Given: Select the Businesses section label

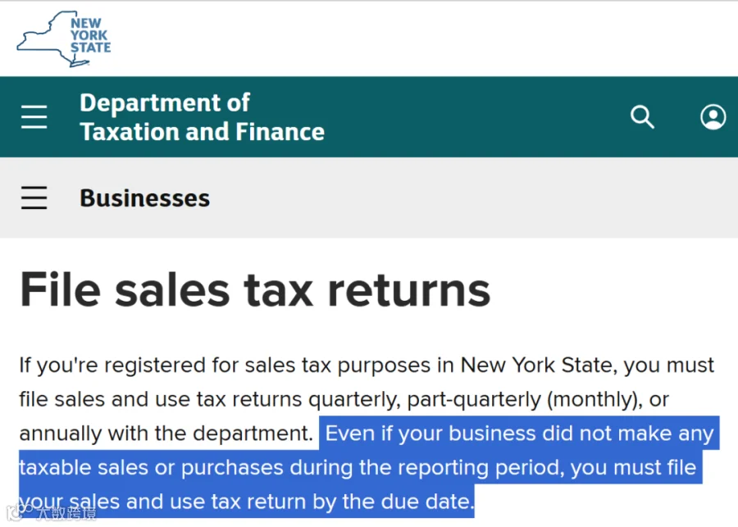Looking at the screenshot, I should pyautogui.click(x=144, y=198).
